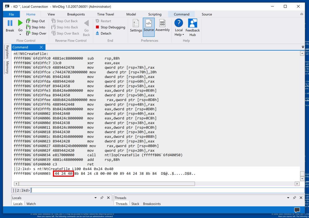
Task: Pin the Threads panel
Action: pos(294,198)
